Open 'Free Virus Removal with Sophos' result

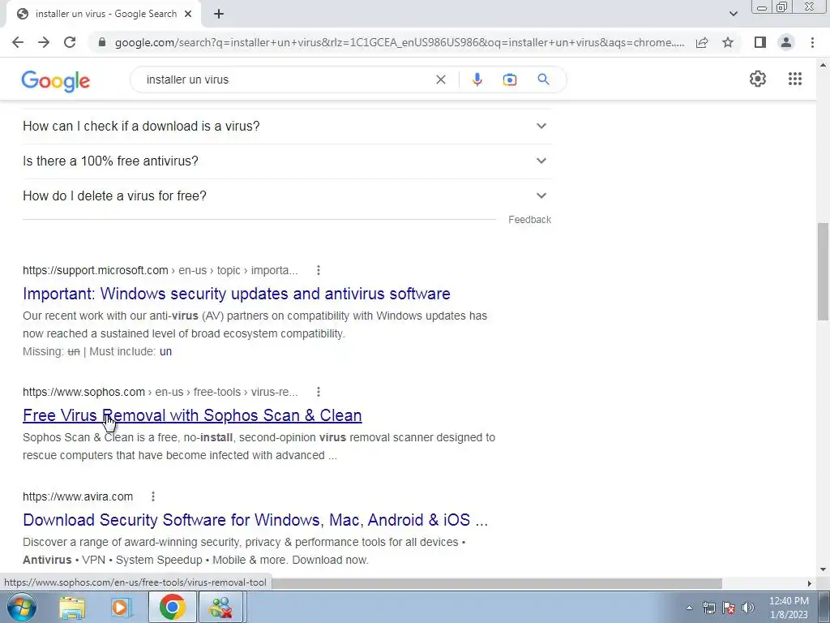point(192,415)
